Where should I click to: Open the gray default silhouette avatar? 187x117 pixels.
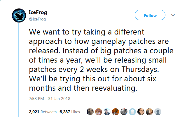point(158,112)
